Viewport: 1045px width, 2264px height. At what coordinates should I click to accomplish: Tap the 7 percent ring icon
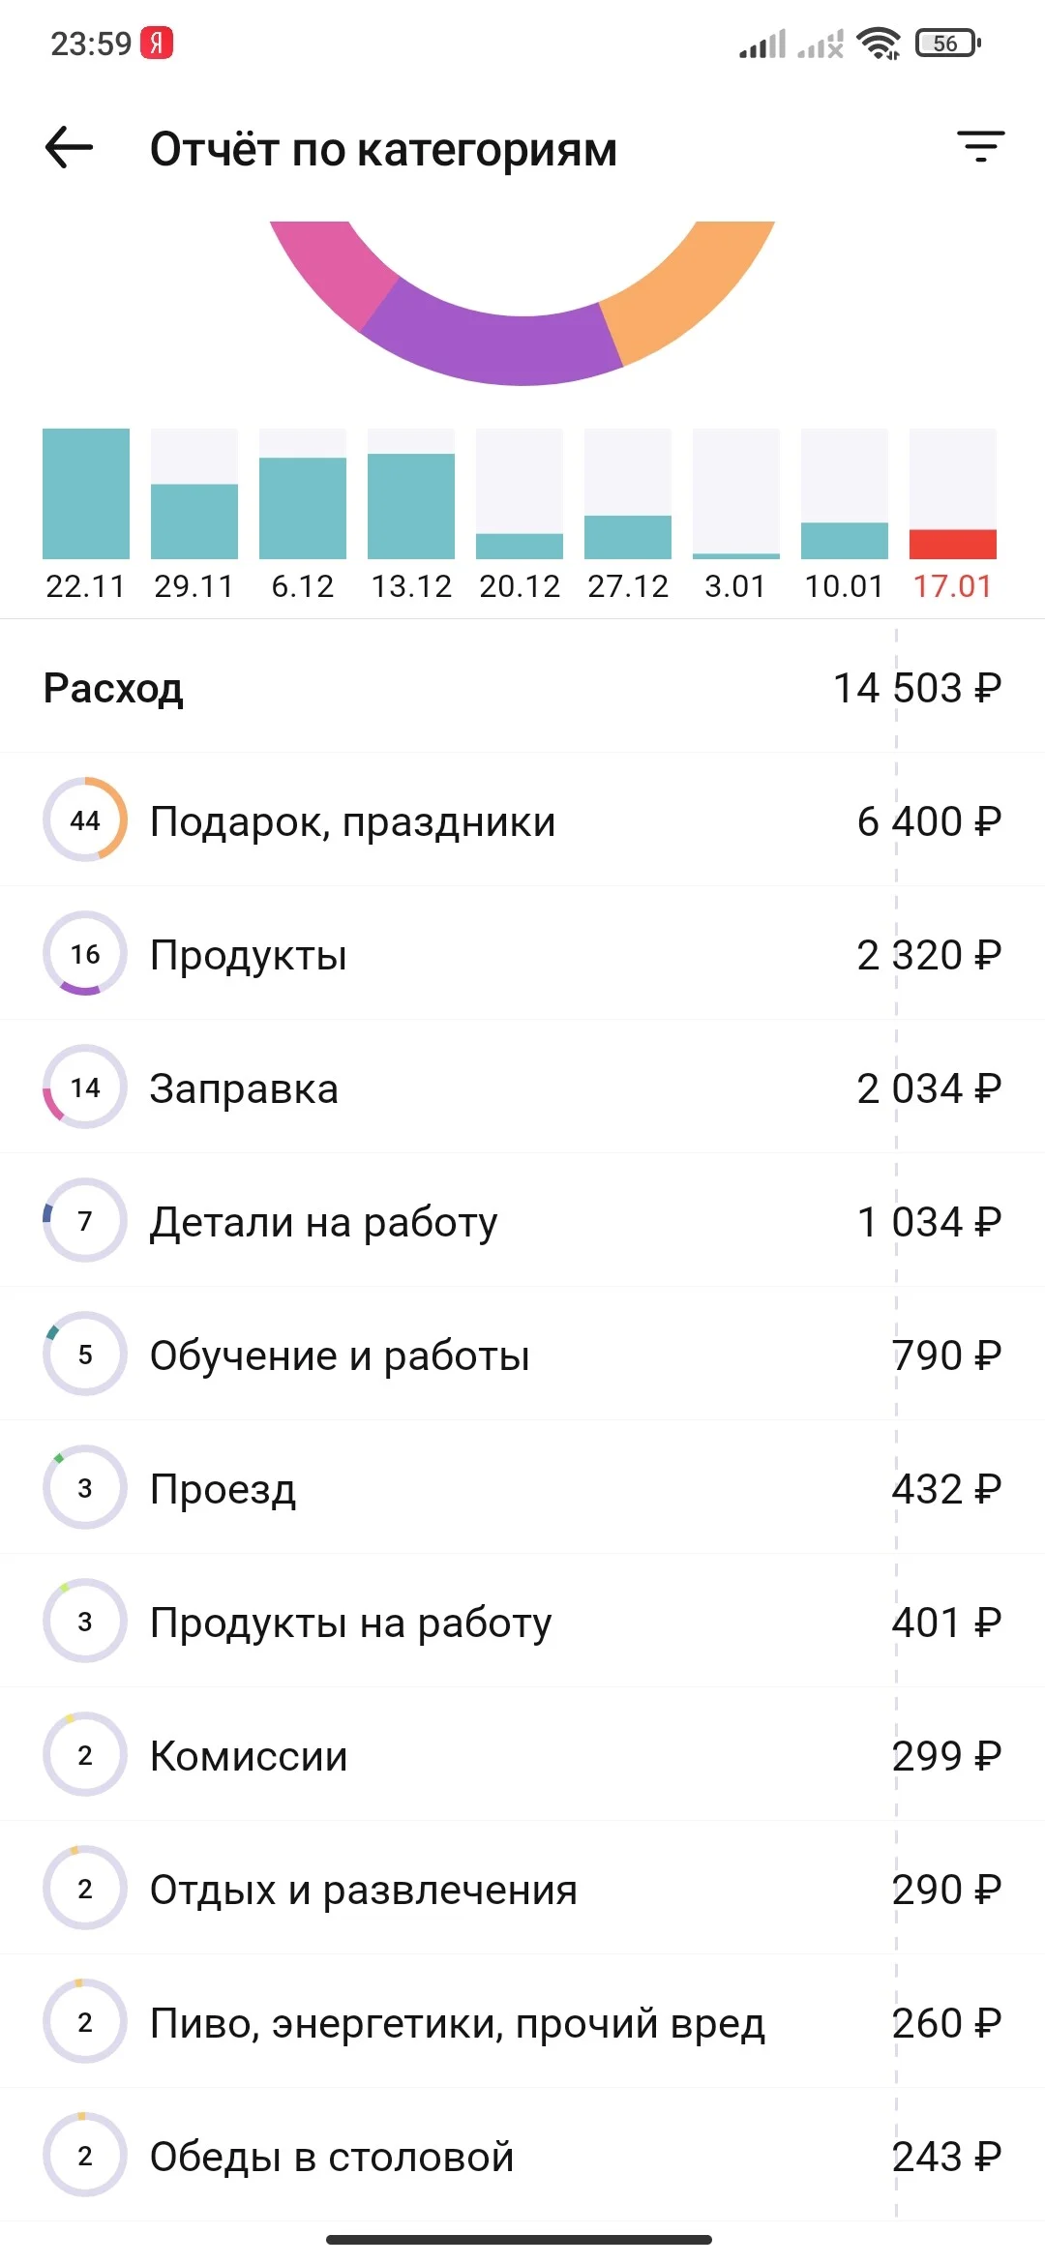click(85, 1220)
